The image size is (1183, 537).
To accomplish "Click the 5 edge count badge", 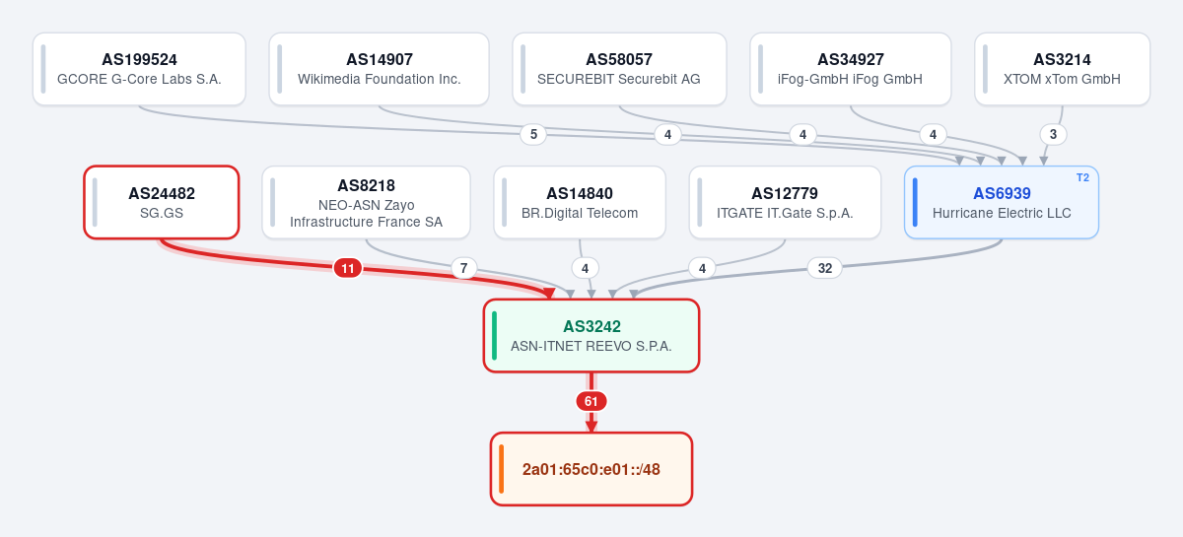I will pyautogui.click(x=533, y=134).
